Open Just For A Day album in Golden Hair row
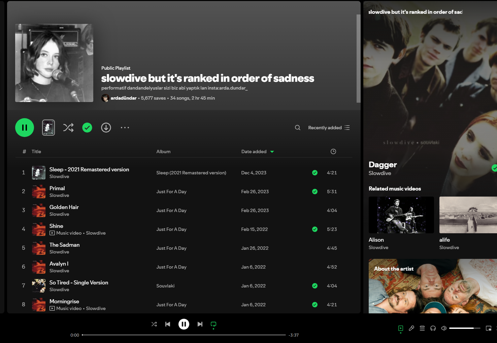This screenshot has width=497, height=343. [x=171, y=210]
